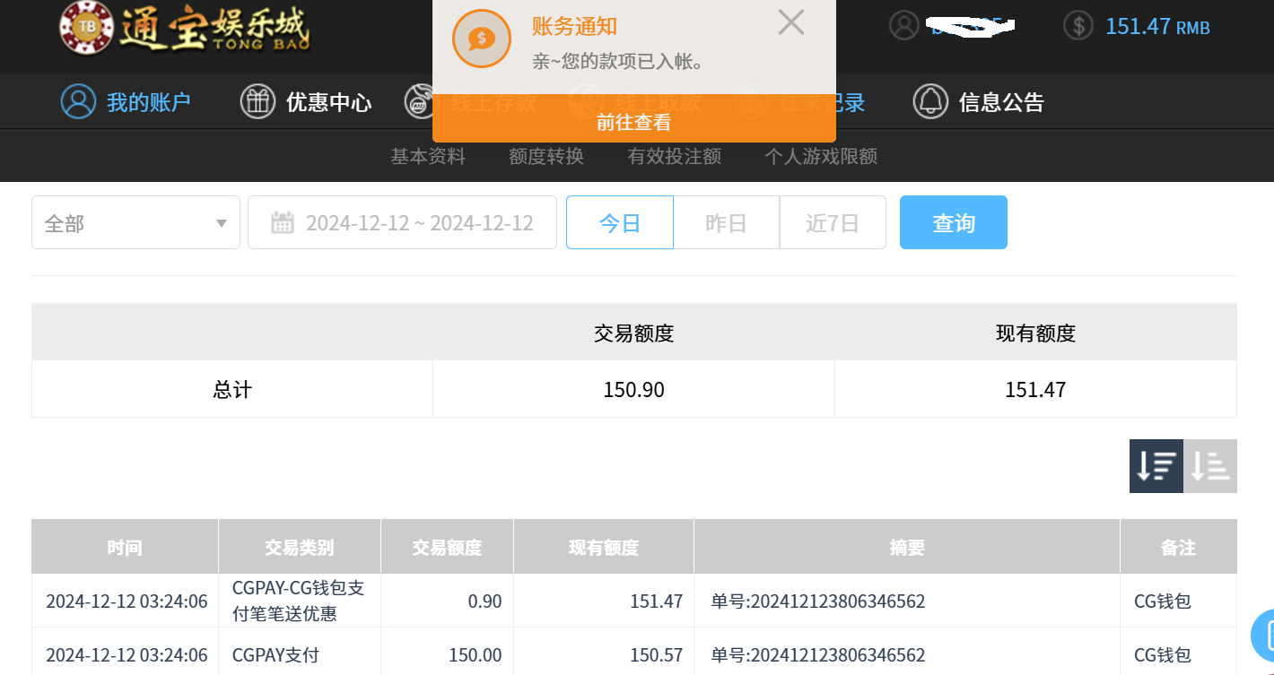Click the 优惠中心 gift icon
This screenshot has width=1274, height=675.
tap(257, 101)
